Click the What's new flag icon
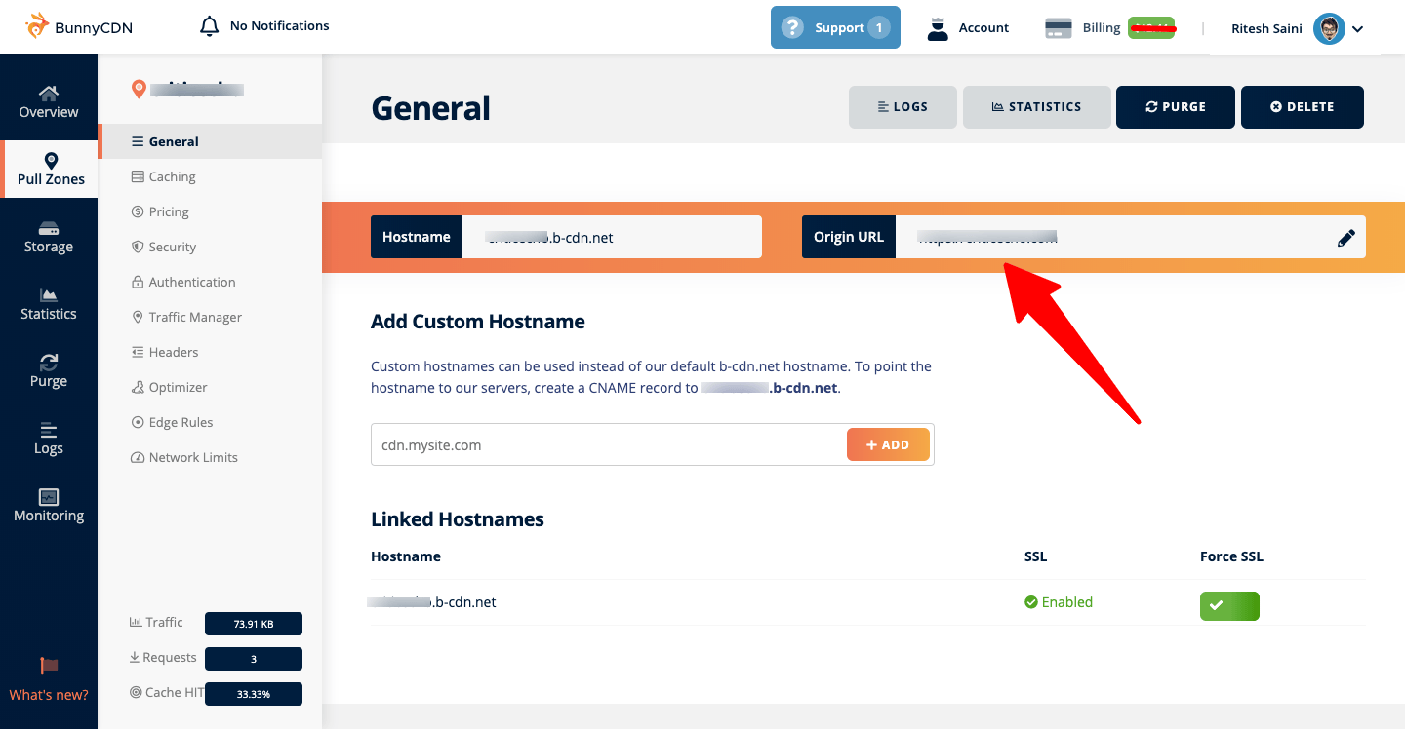 (x=49, y=666)
